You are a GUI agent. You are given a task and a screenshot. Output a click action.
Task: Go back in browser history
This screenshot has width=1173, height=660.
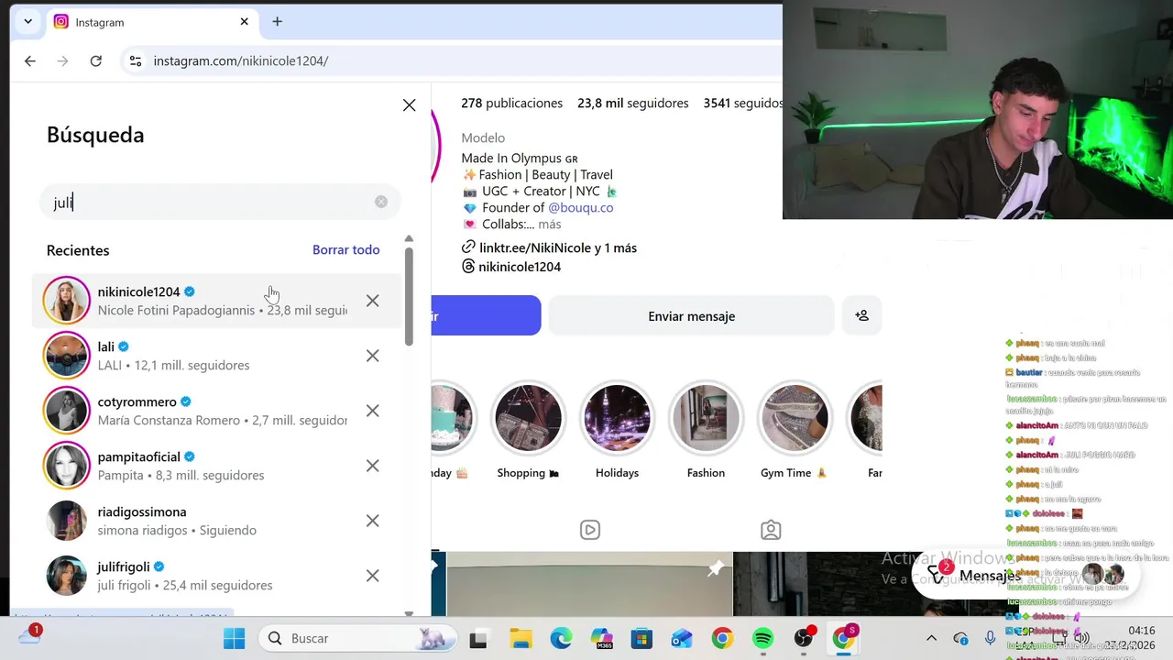point(30,60)
